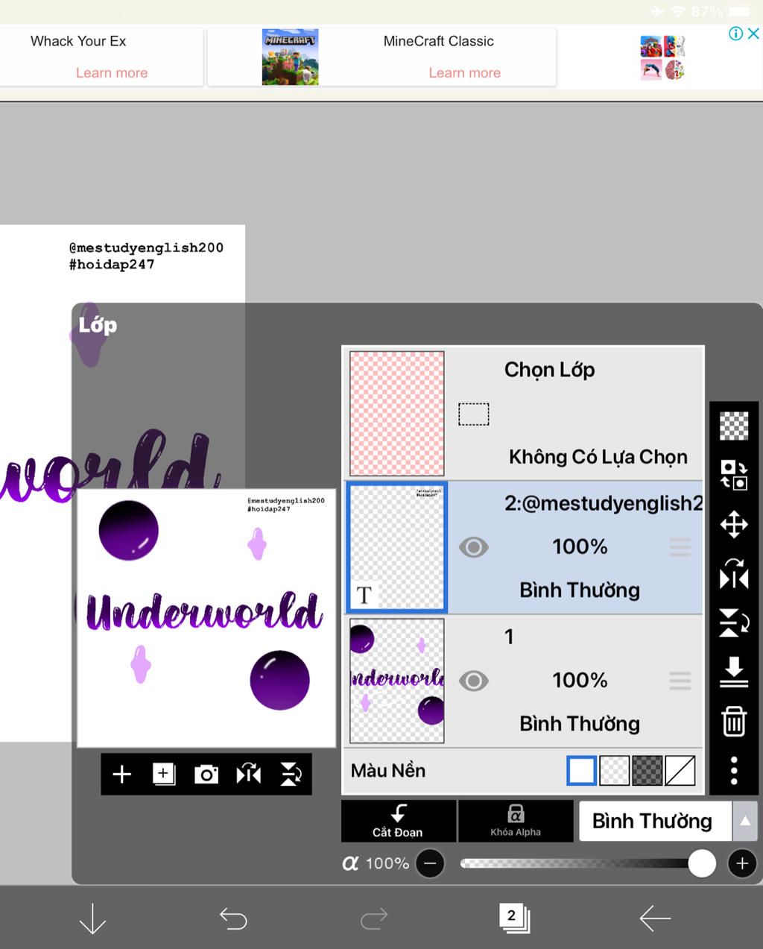Select the dark checkered background swatch

coord(647,771)
